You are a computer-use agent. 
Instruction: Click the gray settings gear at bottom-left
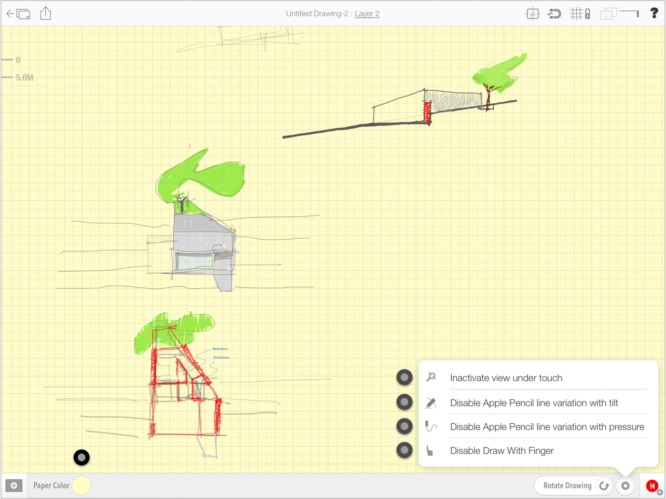coord(14,486)
